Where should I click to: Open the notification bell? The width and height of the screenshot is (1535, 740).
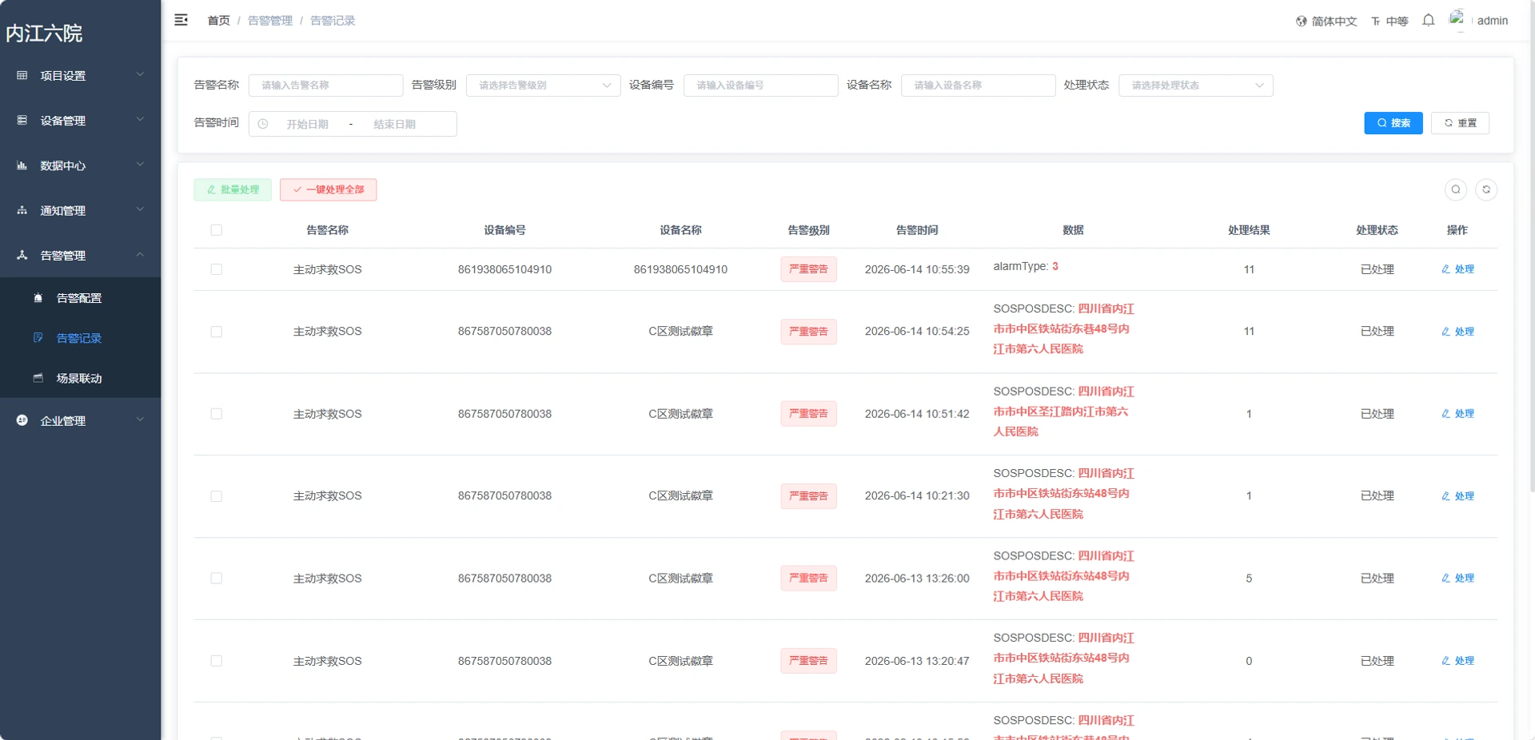(x=1429, y=21)
